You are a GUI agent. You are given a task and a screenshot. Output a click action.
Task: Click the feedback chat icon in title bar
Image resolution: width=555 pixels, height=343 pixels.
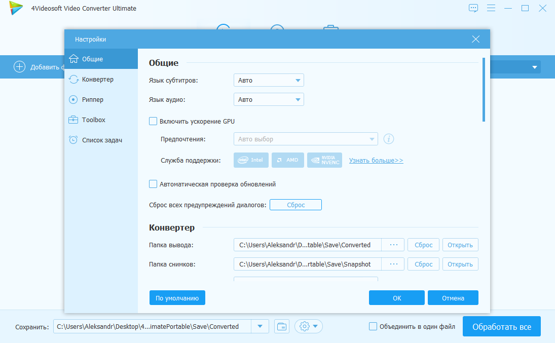pyautogui.click(x=473, y=8)
